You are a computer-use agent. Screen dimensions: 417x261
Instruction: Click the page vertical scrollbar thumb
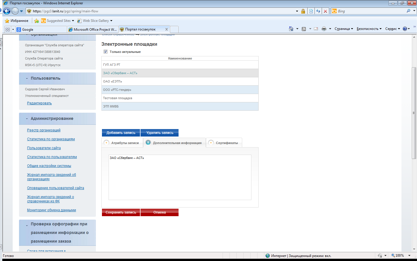coord(414,113)
